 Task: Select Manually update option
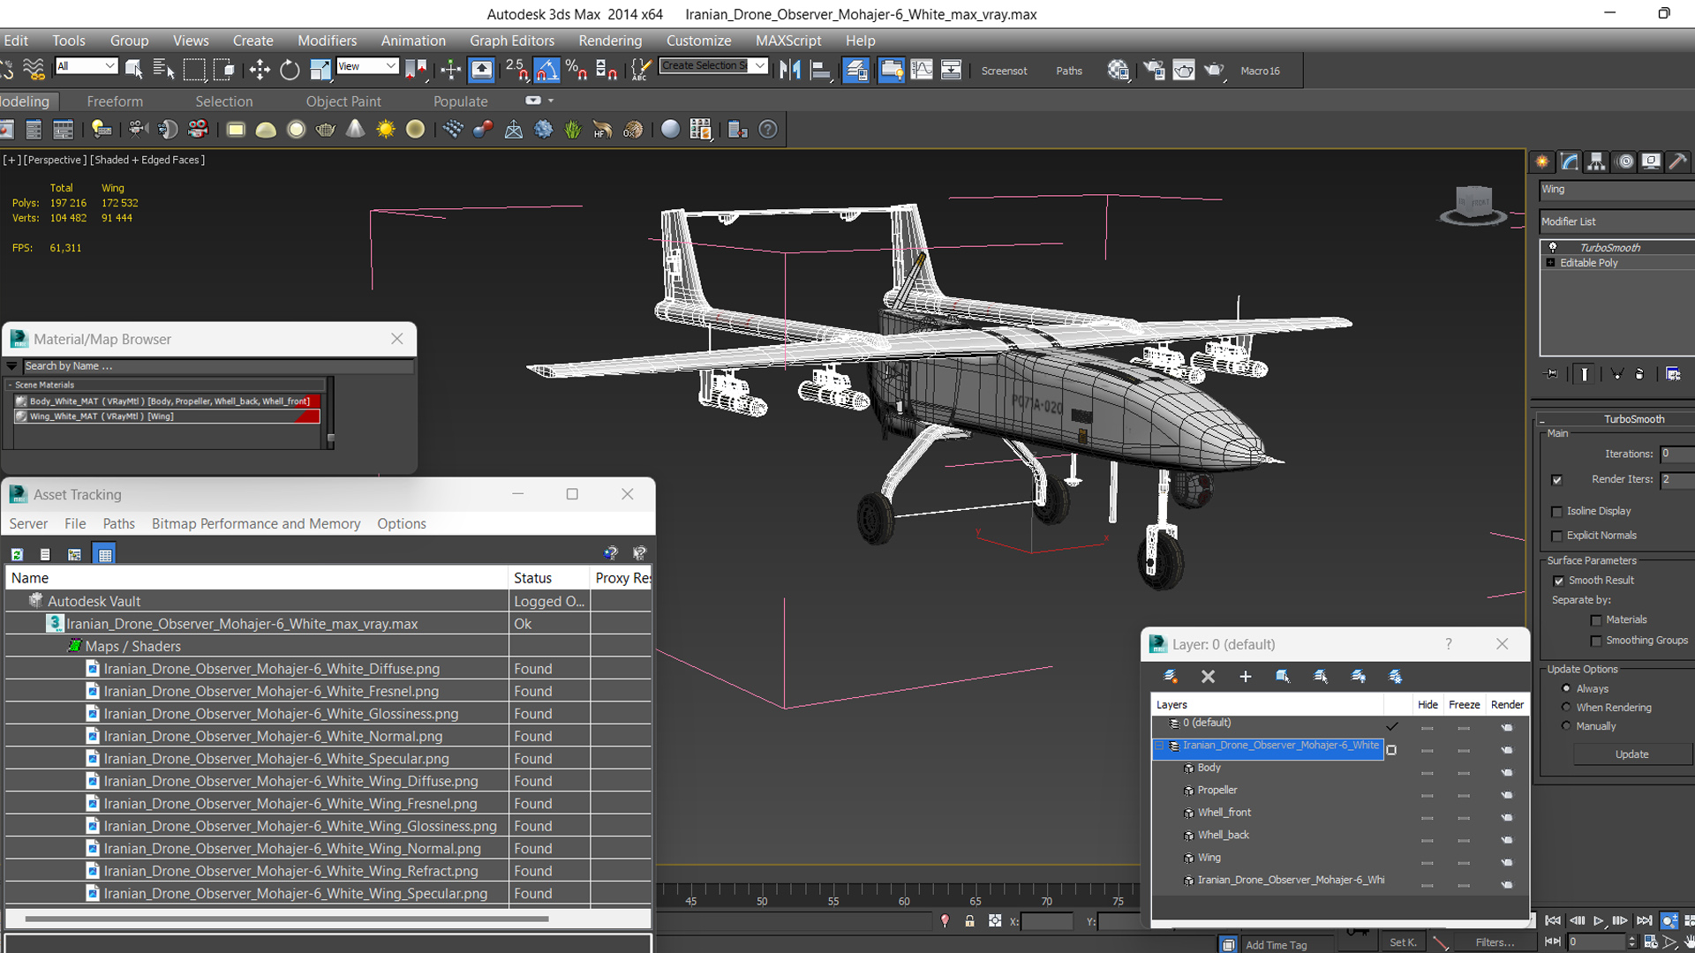pyautogui.click(x=1566, y=725)
